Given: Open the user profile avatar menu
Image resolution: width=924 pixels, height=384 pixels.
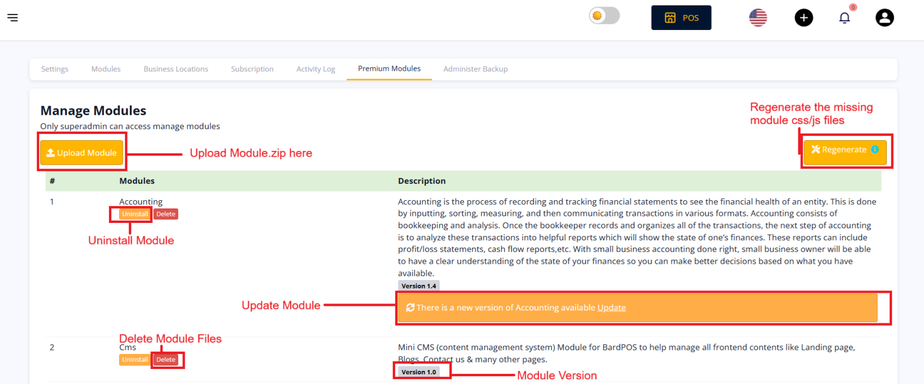Looking at the screenshot, I should coord(884,17).
